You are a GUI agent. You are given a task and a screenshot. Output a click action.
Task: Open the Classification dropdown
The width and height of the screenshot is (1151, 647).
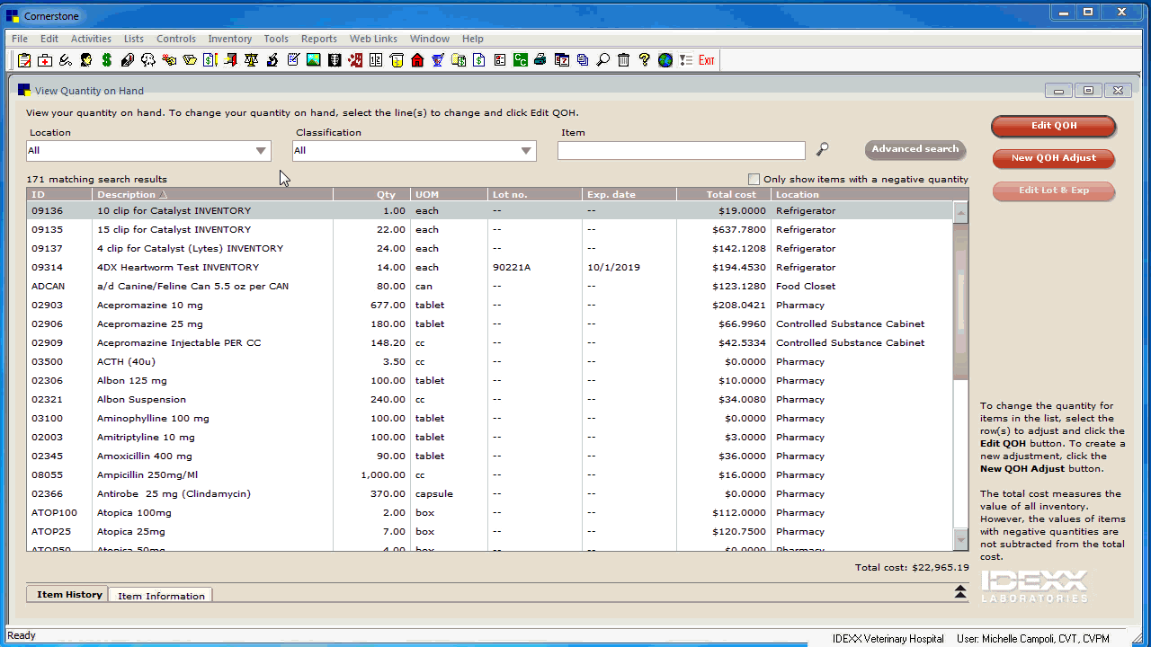(526, 151)
